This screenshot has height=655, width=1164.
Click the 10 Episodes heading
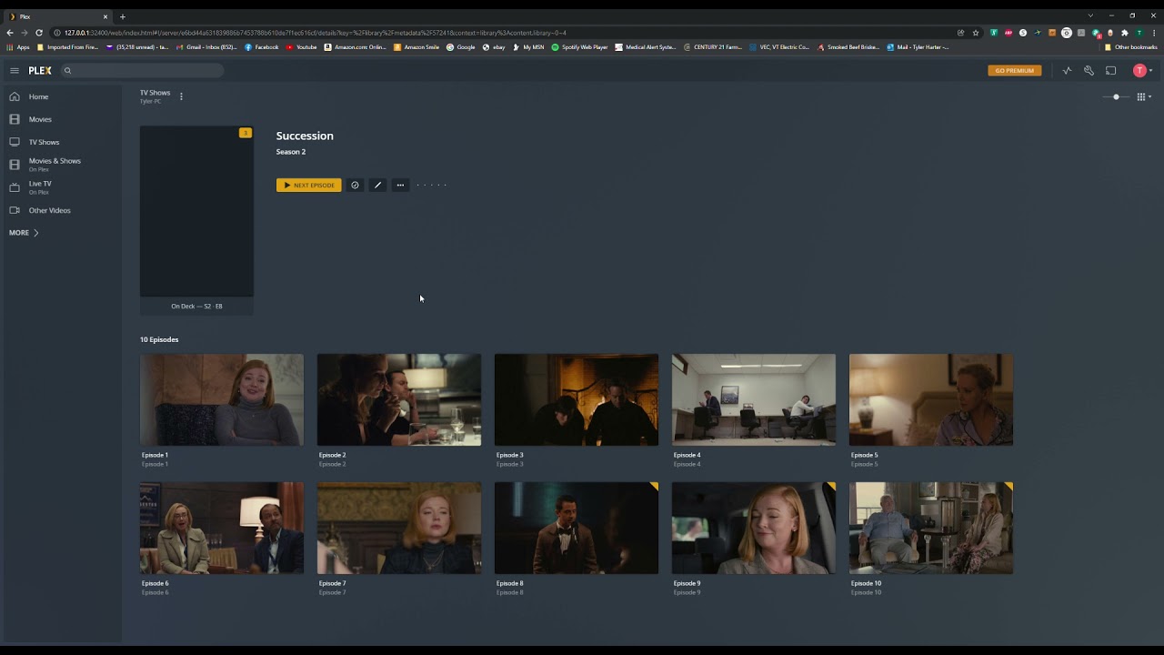pos(159,339)
